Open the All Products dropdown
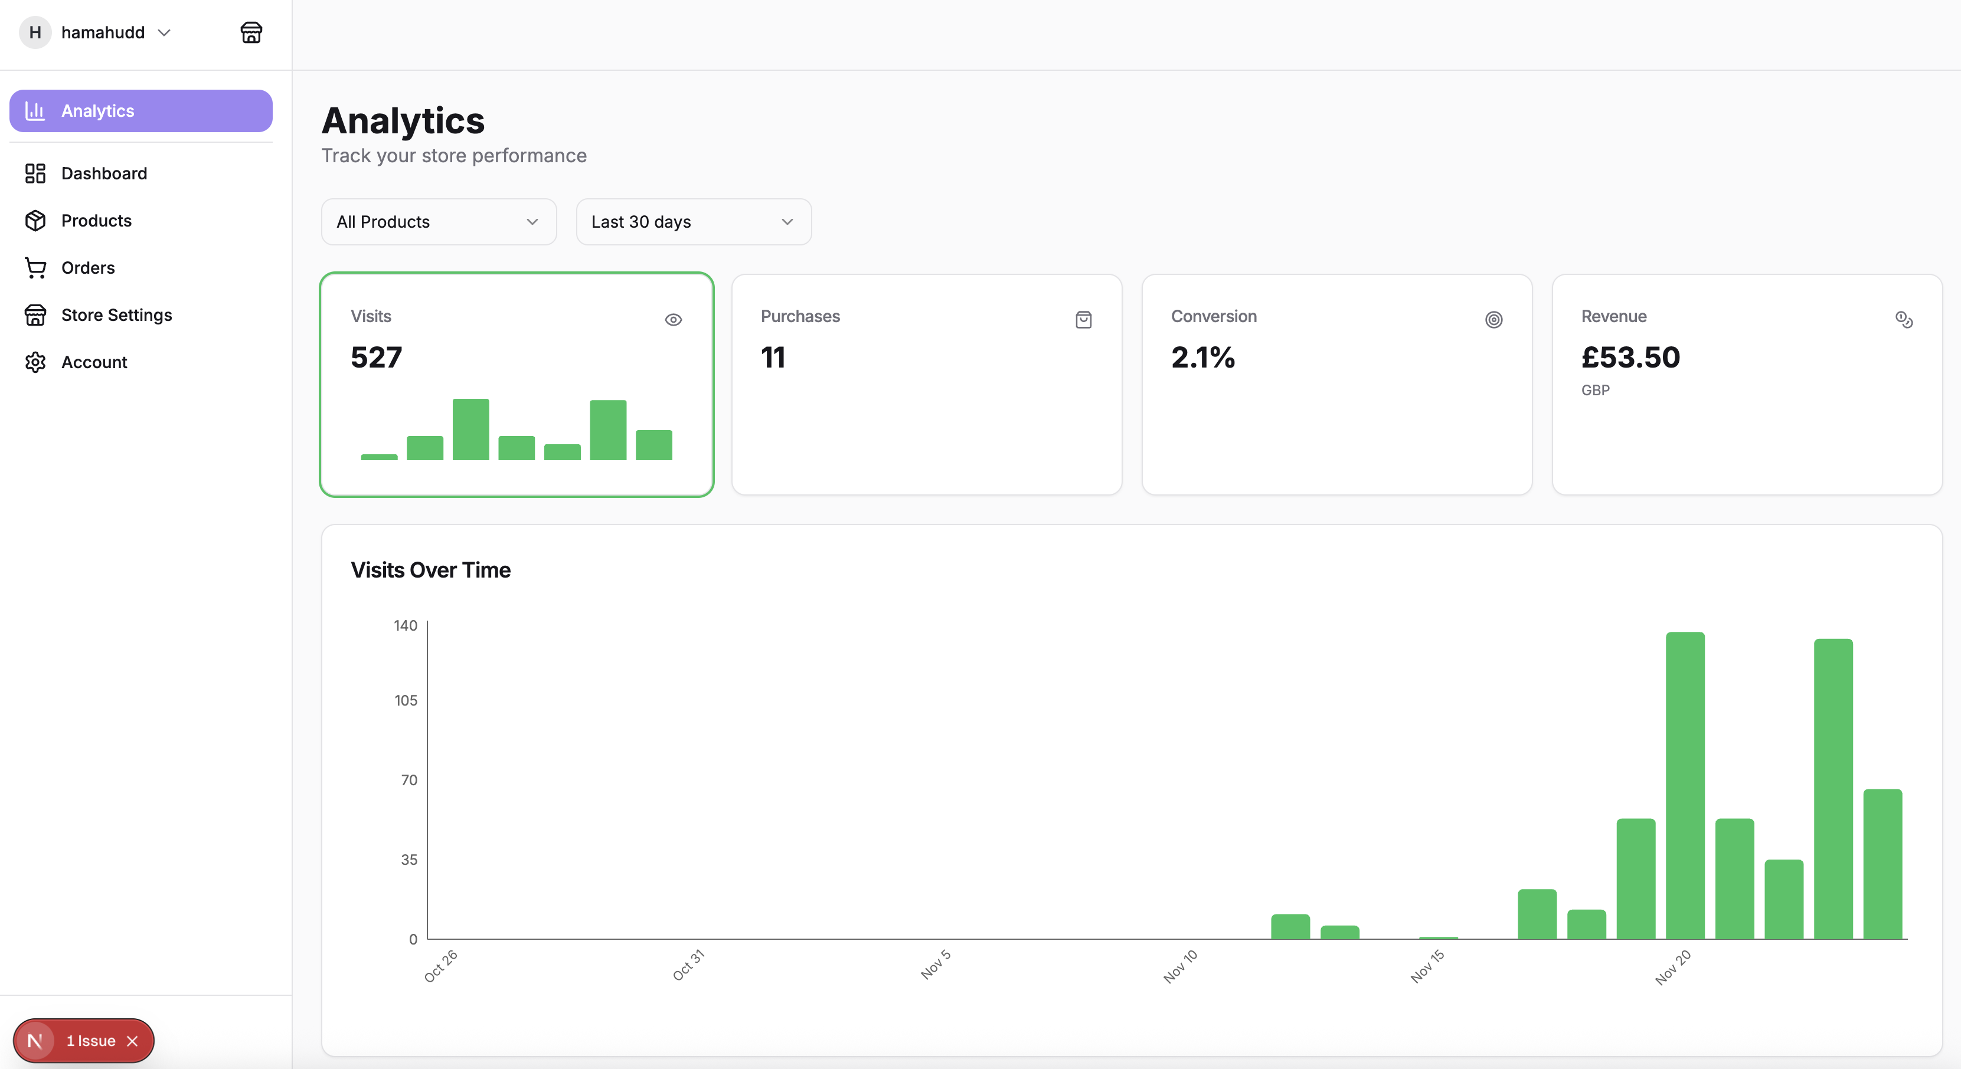The height and width of the screenshot is (1069, 1961). [x=439, y=221]
